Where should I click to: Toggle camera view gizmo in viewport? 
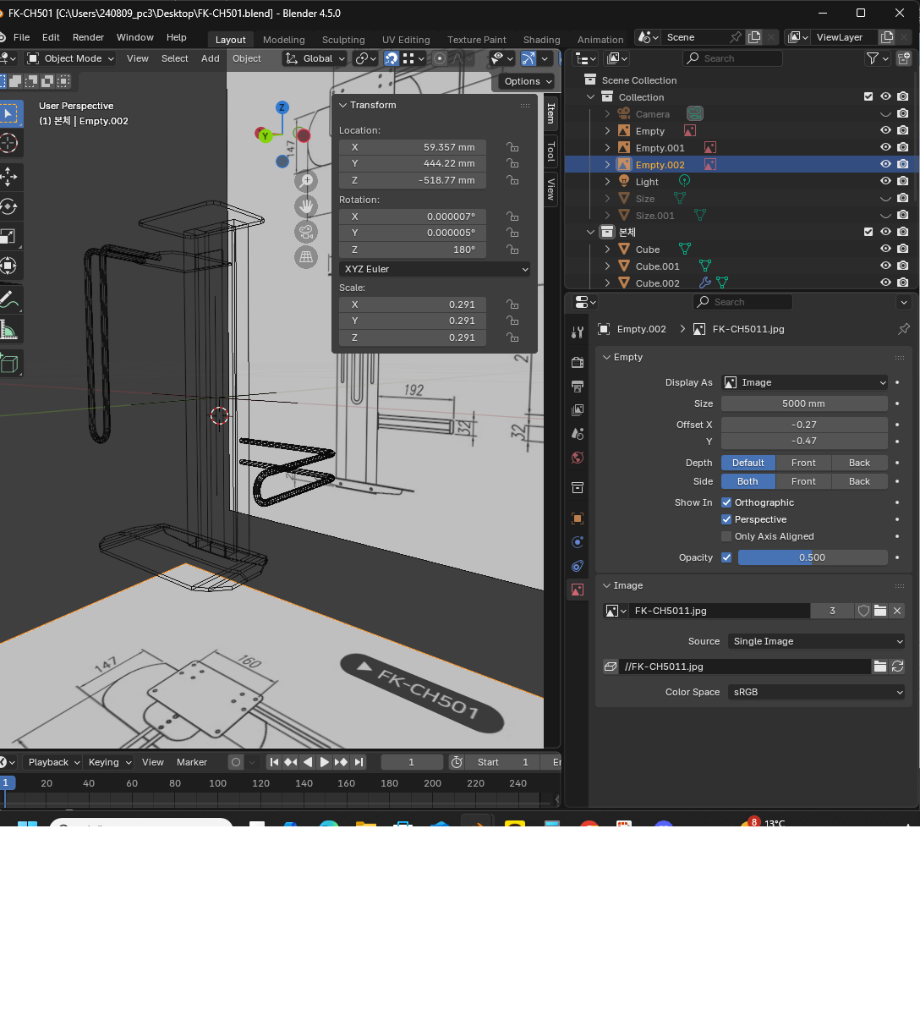pyautogui.click(x=306, y=232)
